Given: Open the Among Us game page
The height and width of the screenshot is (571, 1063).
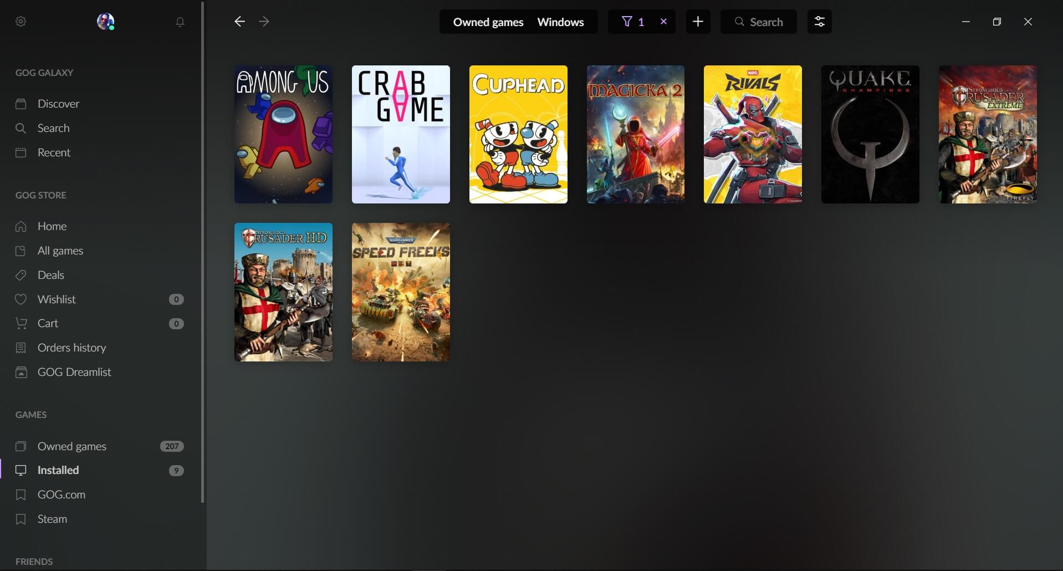Looking at the screenshot, I should click(283, 134).
